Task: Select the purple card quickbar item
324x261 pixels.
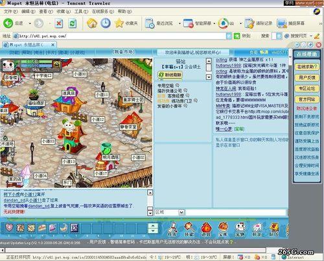Action: 75,228
